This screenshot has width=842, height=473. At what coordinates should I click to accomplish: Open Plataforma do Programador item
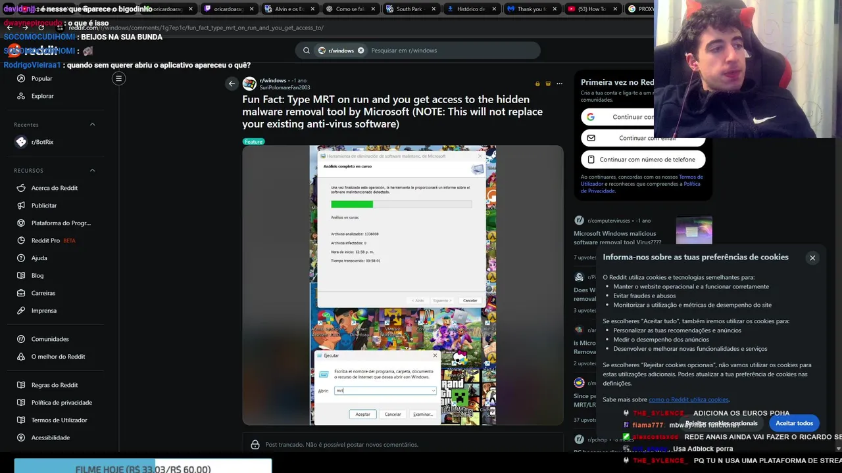54,223
